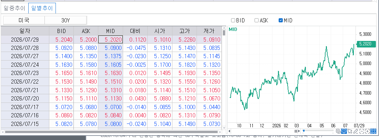379x140 pixels.
Task: Click the 일자 column header
Action: pyautogui.click(x=25, y=31)
